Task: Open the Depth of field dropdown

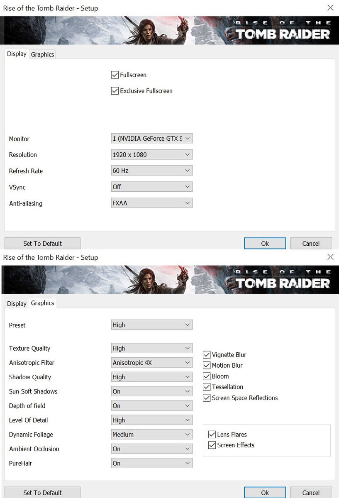Action: tap(152, 406)
